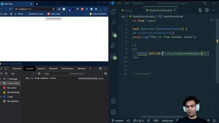This screenshot has height=123, width=219.
Task: Switch to the Performance tab
Action: click(67, 68)
